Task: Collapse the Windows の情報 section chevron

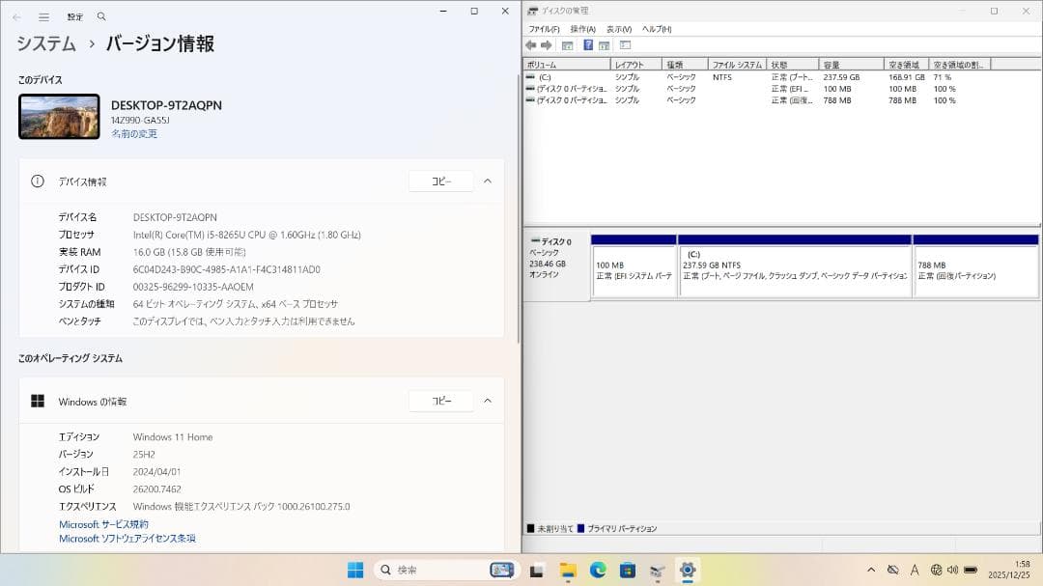Action: pyautogui.click(x=488, y=400)
